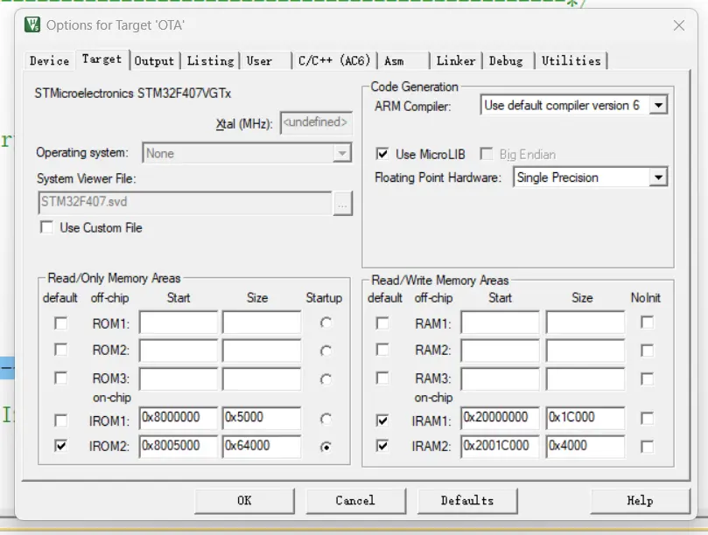Enable NoInit for RAM1

pyautogui.click(x=647, y=322)
